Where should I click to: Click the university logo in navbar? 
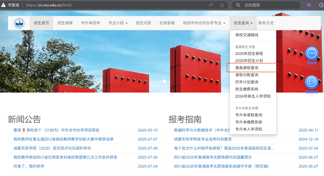point(19,23)
